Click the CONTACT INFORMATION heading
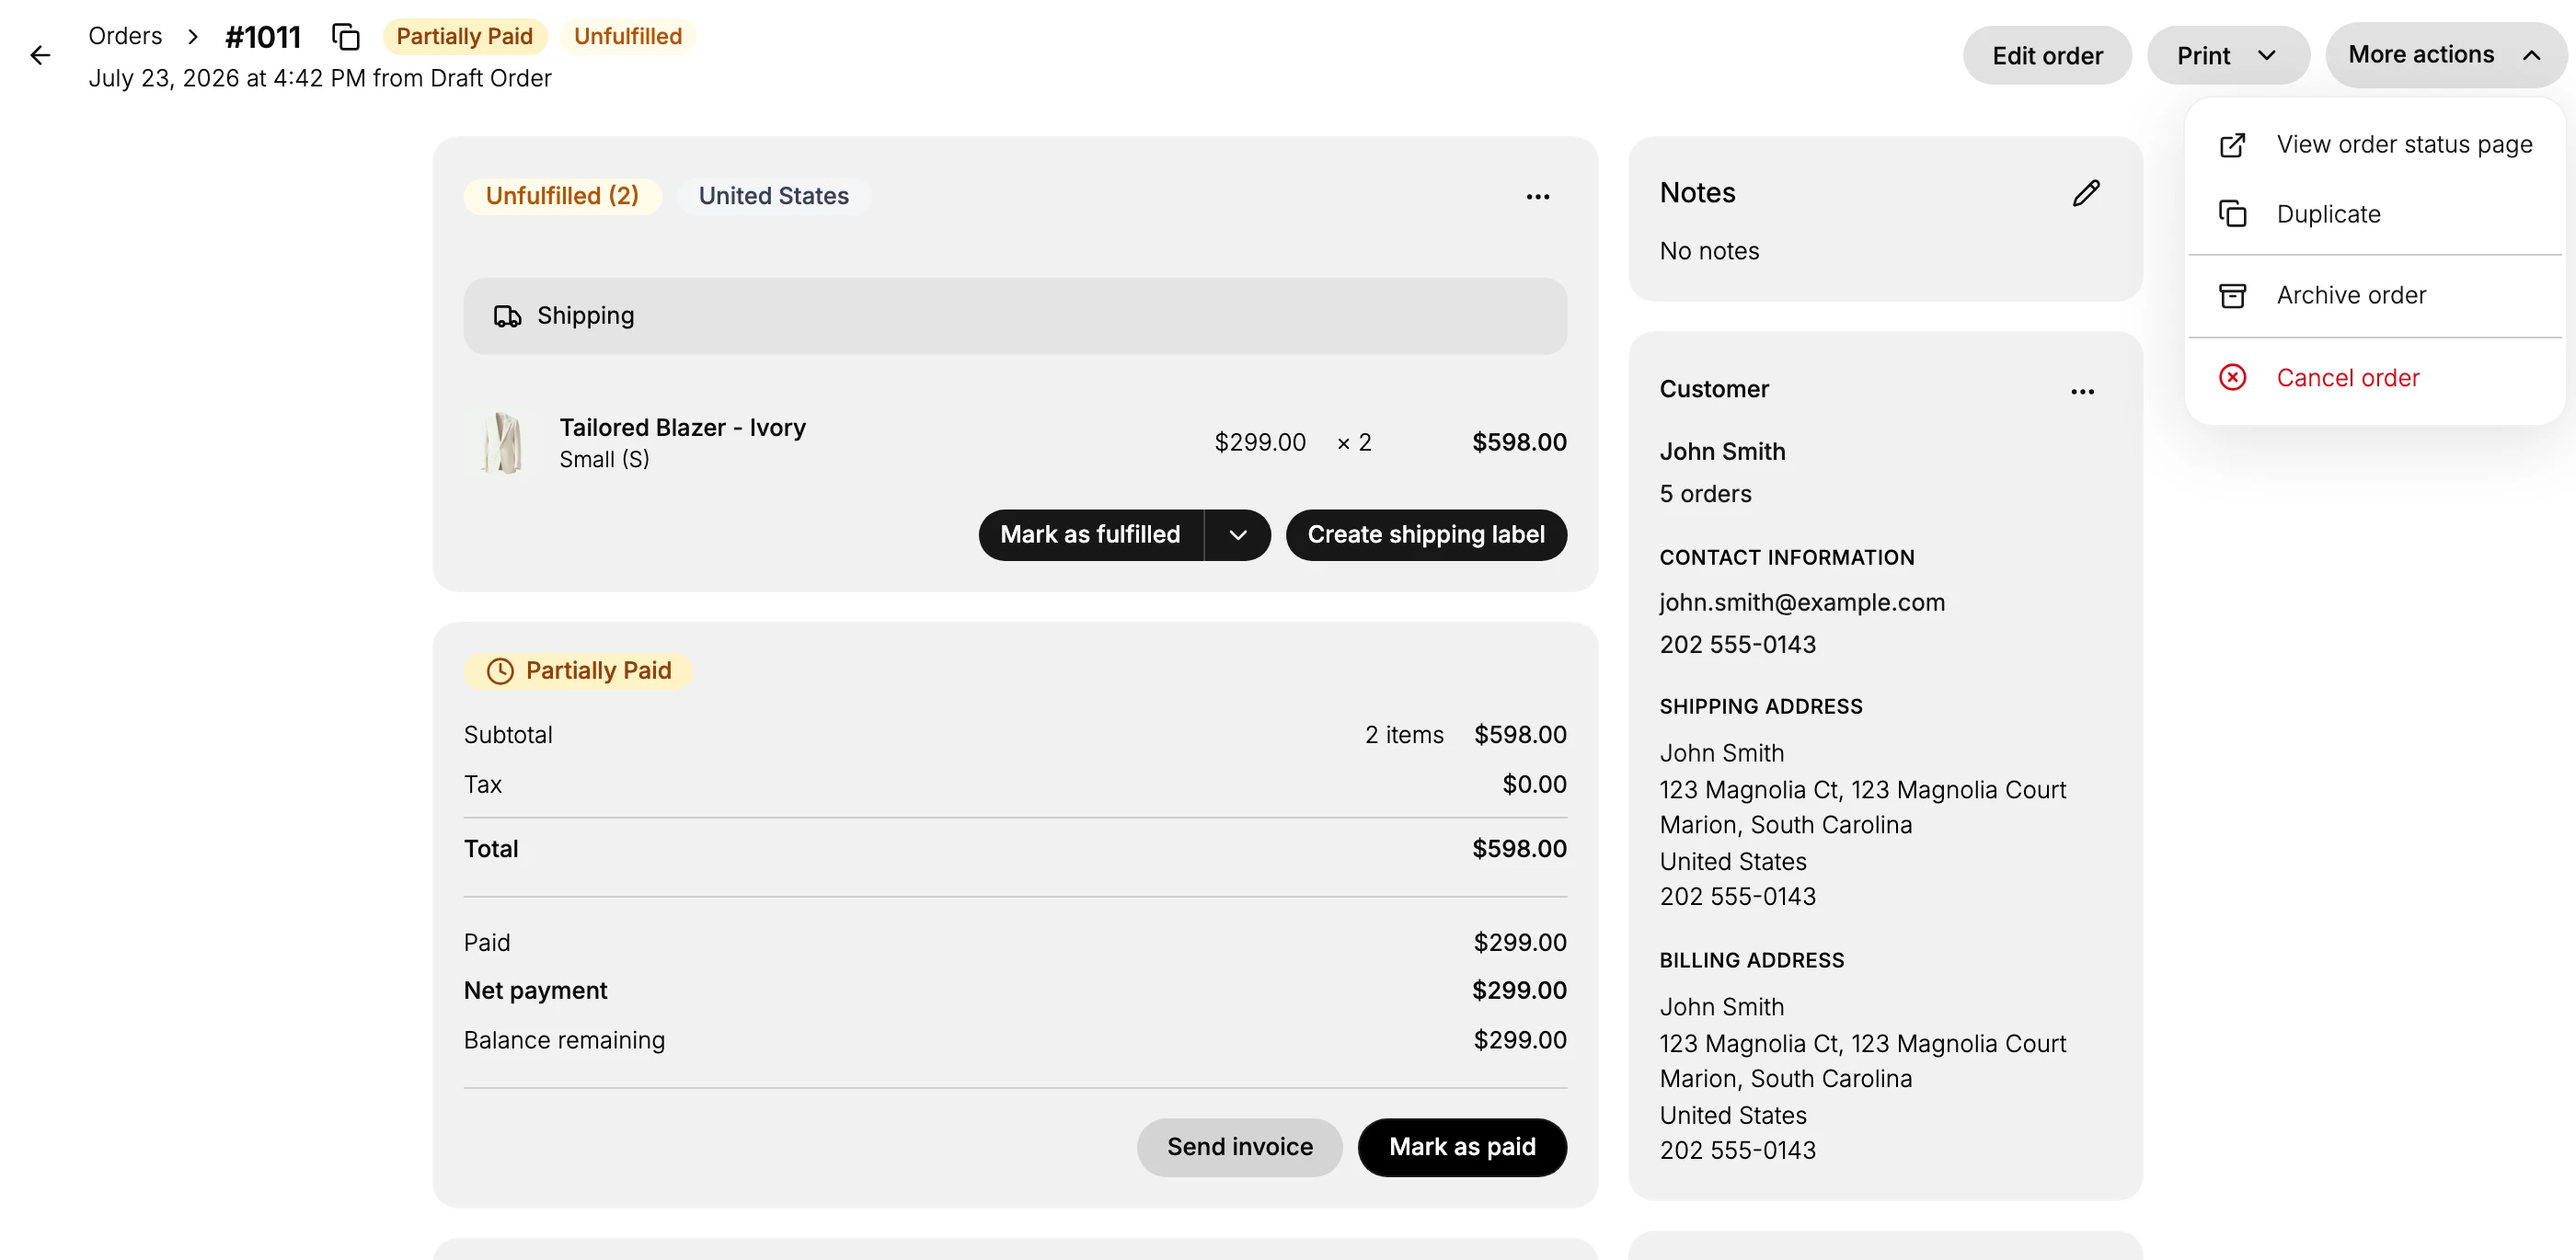 (x=1786, y=558)
